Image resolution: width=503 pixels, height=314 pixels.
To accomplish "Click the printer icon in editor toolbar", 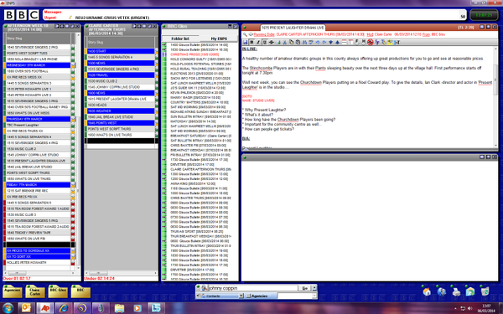I will coord(278,42).
